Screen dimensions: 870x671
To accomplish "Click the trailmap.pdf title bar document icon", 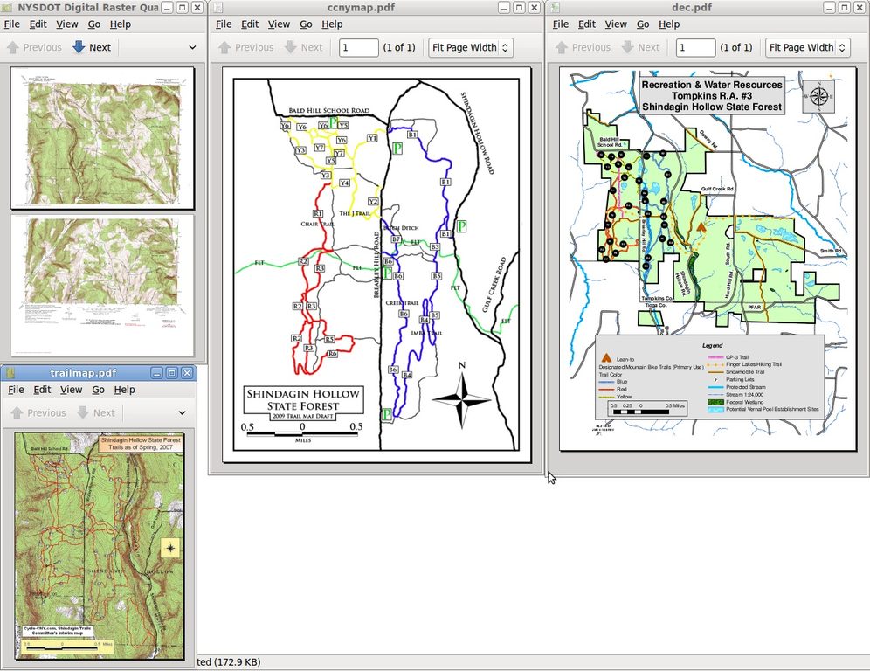I will click(x=9, y=373).
